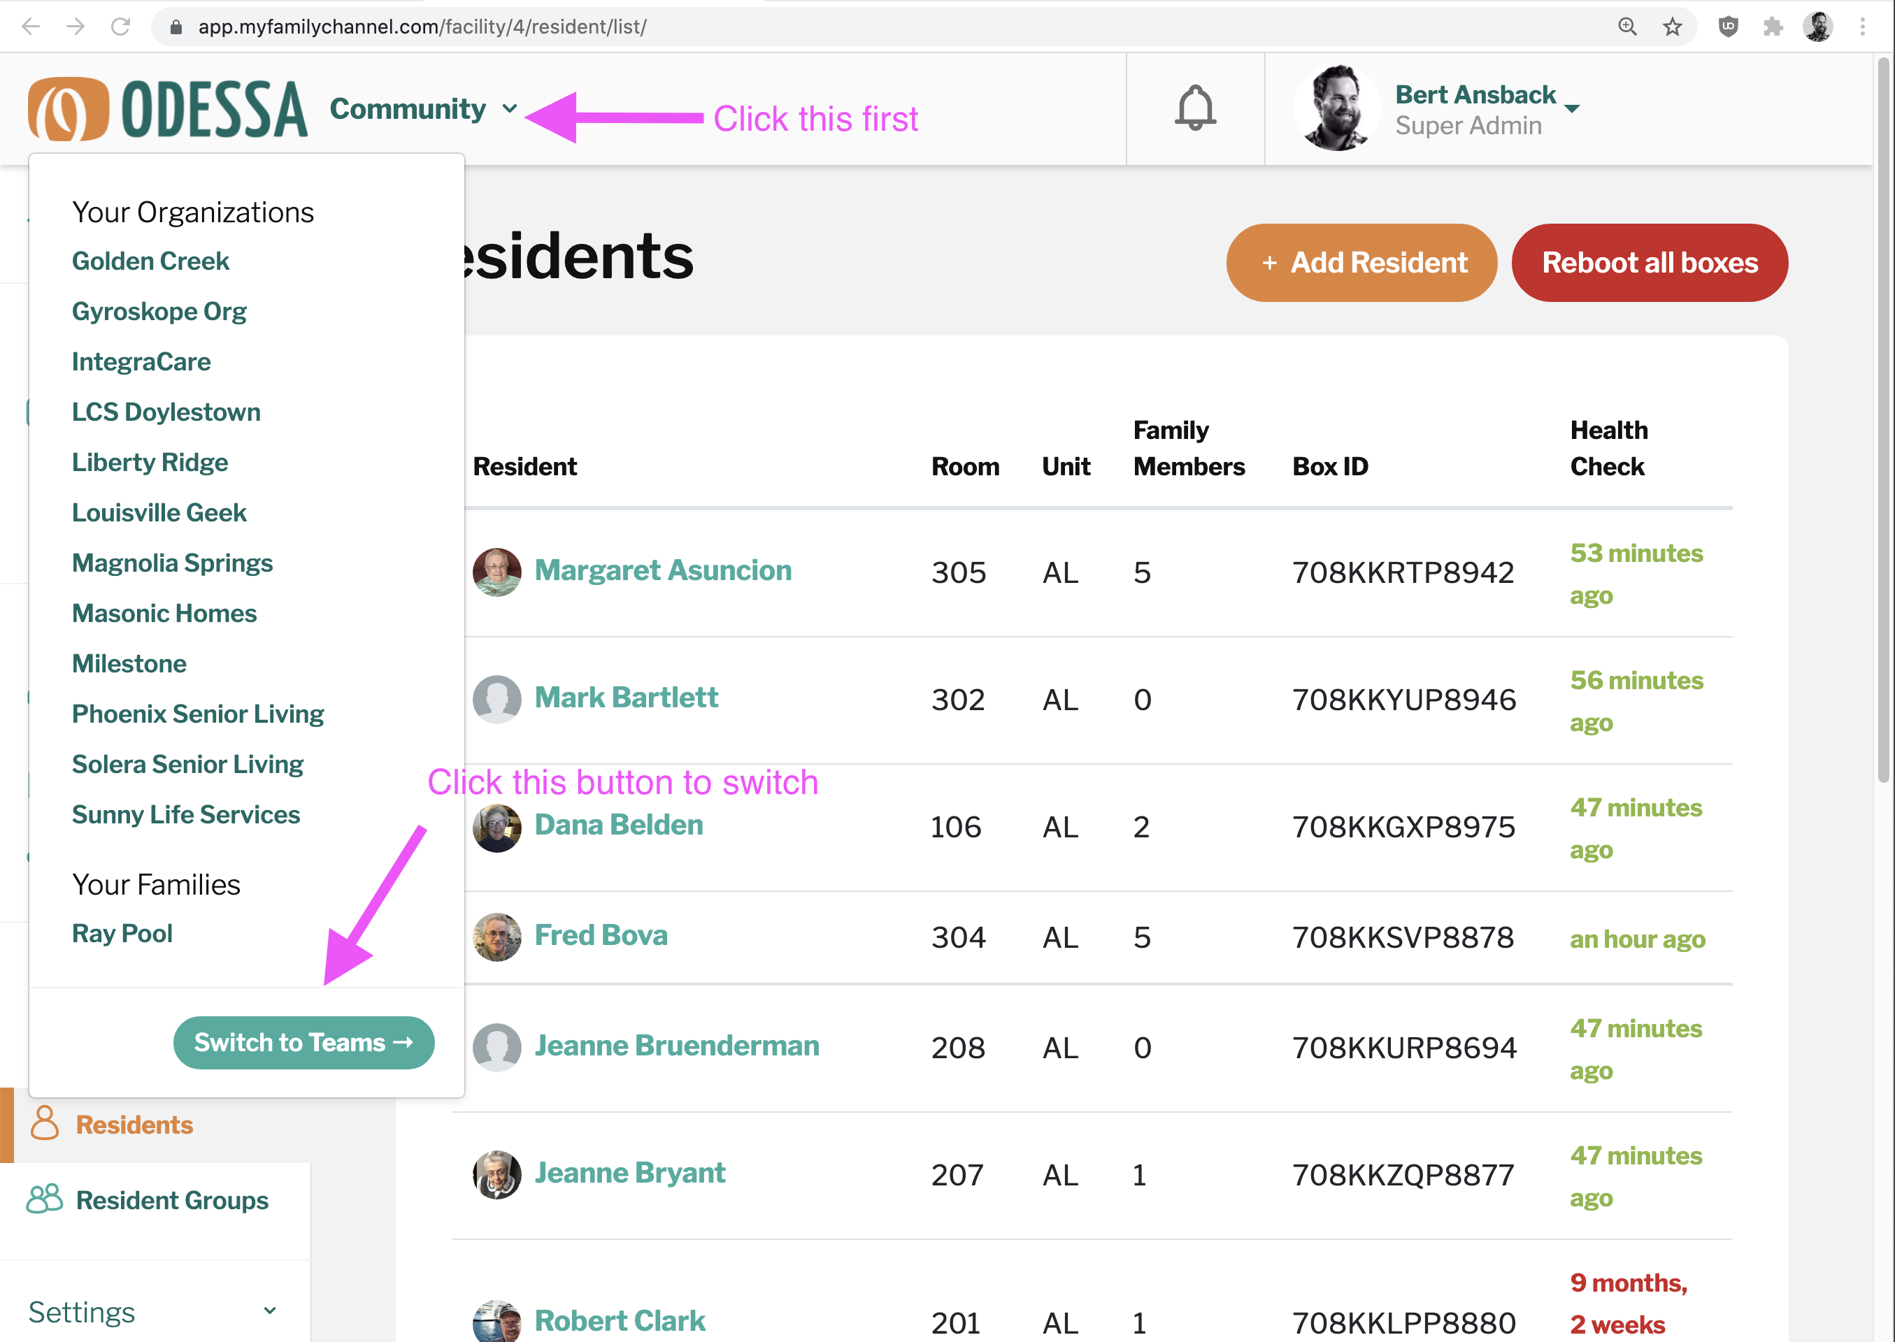Open the extensions puzzle piece icon

[1773, 27]
